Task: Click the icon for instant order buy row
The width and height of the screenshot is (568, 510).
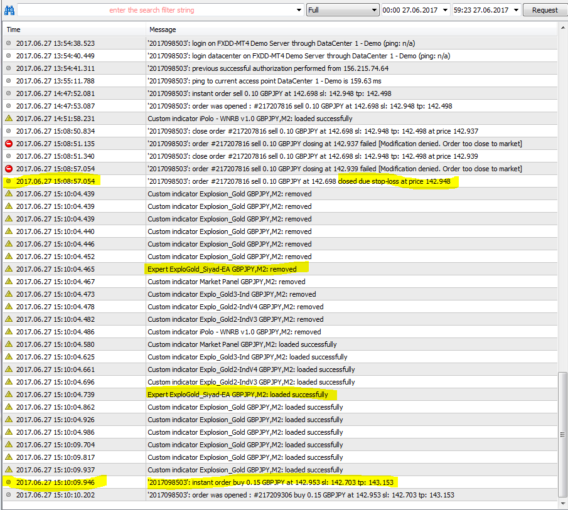Action: (9, 482)
